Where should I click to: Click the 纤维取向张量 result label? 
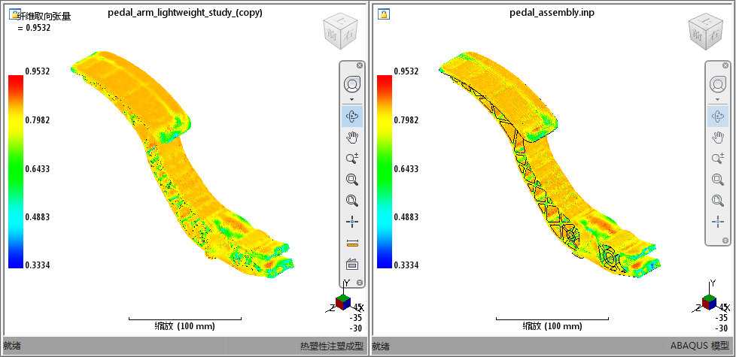tap(44, 17)
